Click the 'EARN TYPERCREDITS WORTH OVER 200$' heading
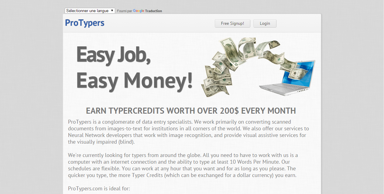Viewport: 384px width, 194px height. tap(191, 111)
